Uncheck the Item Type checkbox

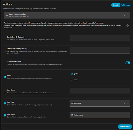5,103
